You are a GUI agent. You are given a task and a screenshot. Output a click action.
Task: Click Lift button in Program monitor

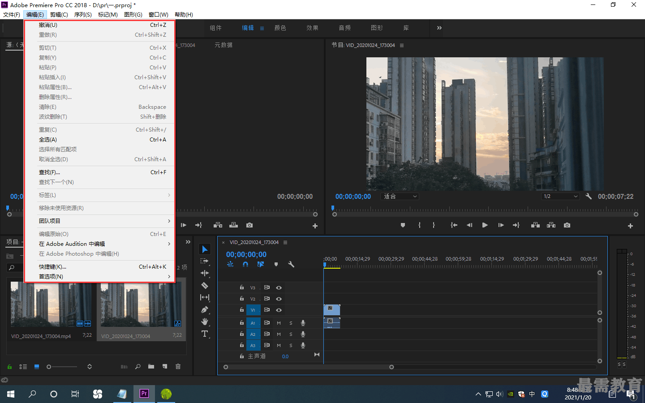(535, 225)
